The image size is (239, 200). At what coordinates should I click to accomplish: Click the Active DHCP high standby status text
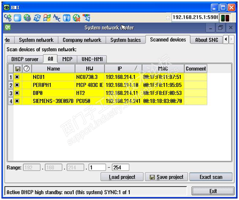click(68, 192)
